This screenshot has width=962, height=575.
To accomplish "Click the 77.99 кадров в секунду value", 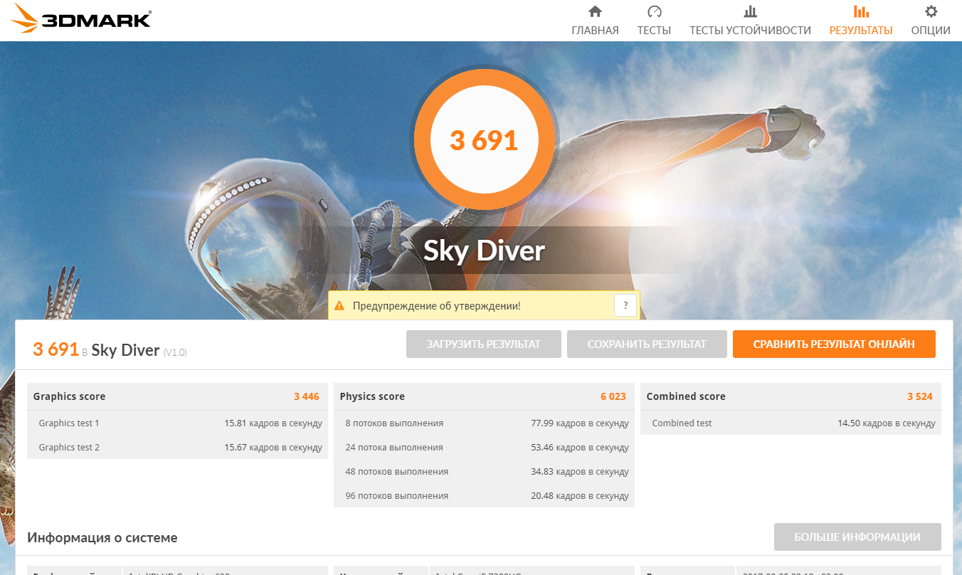I will tap(580, 423).
